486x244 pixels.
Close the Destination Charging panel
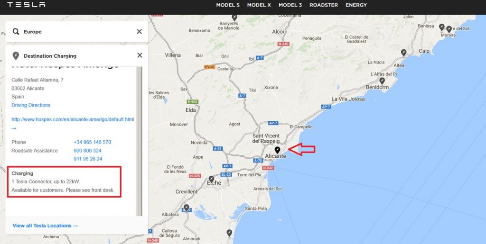click(x=140, y=55)
